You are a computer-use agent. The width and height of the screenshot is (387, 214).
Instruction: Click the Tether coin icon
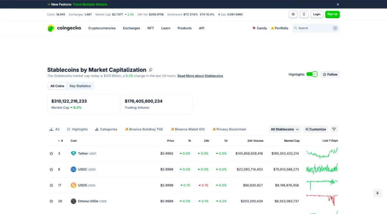click(73, 154)
